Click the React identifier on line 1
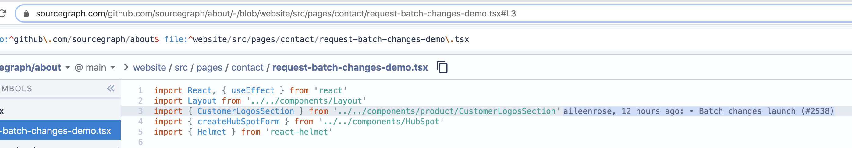The height and width of the screenshot is (148, 852). 199,90
